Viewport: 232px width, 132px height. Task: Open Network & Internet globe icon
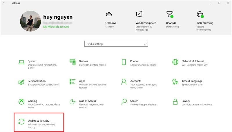point(175,62)
